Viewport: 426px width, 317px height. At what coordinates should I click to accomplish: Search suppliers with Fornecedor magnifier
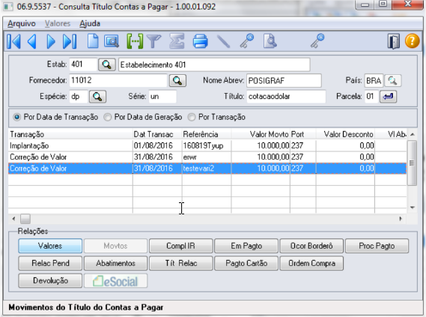pyautogui.click(x=177, y=80)
